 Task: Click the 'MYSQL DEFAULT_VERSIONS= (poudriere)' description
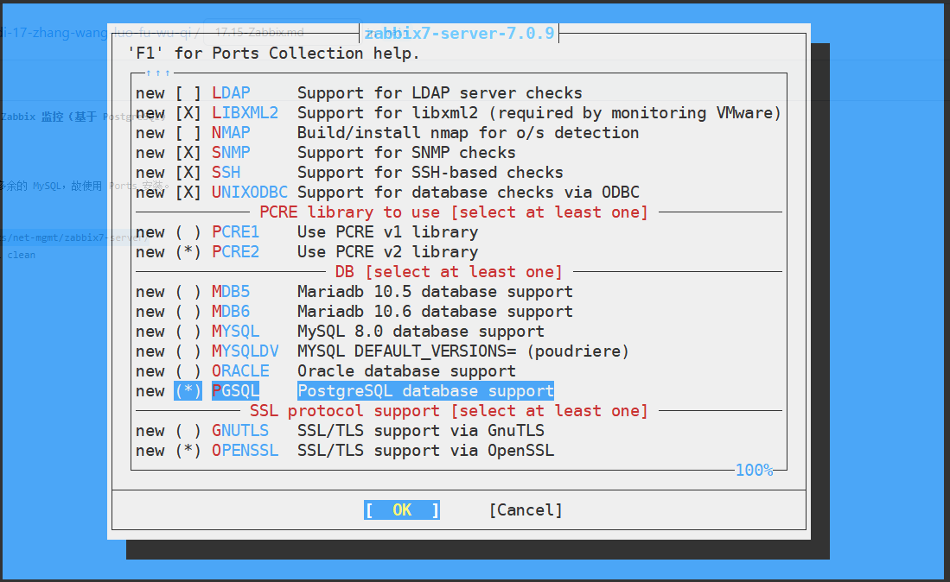click(x=463, y=351)
